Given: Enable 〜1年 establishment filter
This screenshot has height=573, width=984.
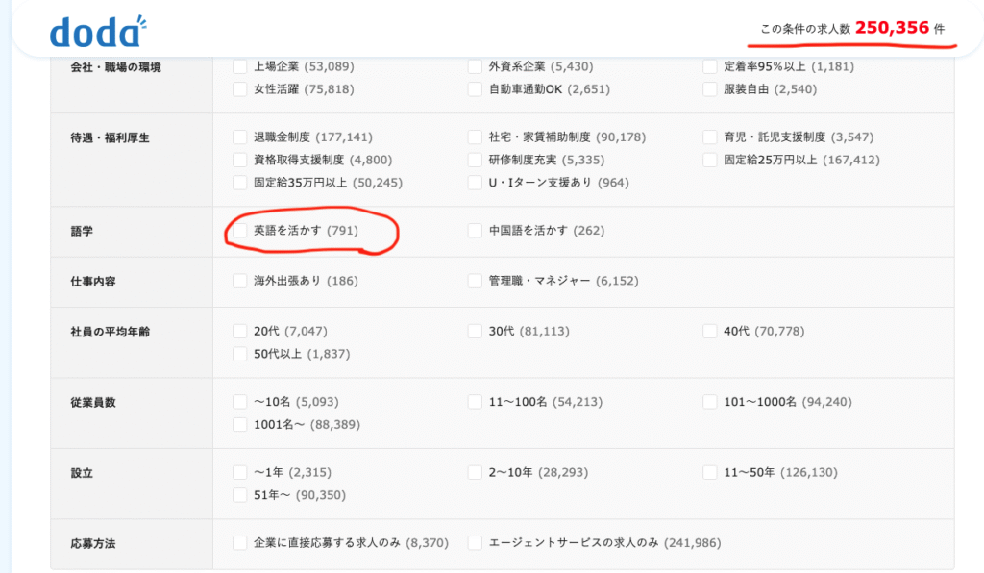Looking at the screenshot, I should tap(239, 472).
